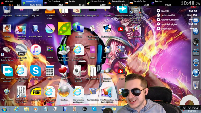
Task: Click username skeeels in event list
Action: pyautogui.click(x=165, y=11)
